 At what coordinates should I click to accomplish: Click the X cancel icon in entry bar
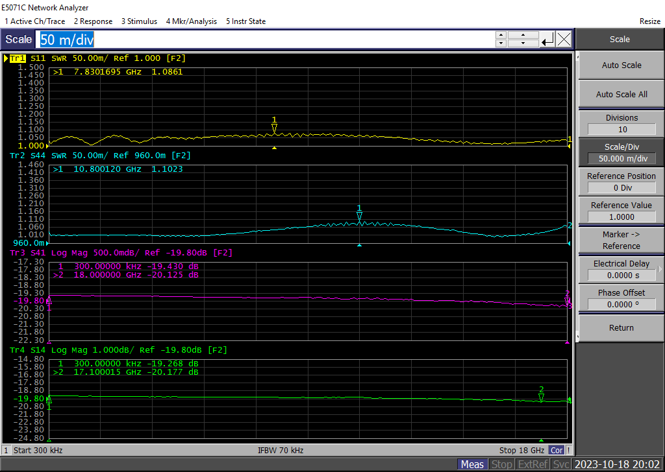pos(564,40)
